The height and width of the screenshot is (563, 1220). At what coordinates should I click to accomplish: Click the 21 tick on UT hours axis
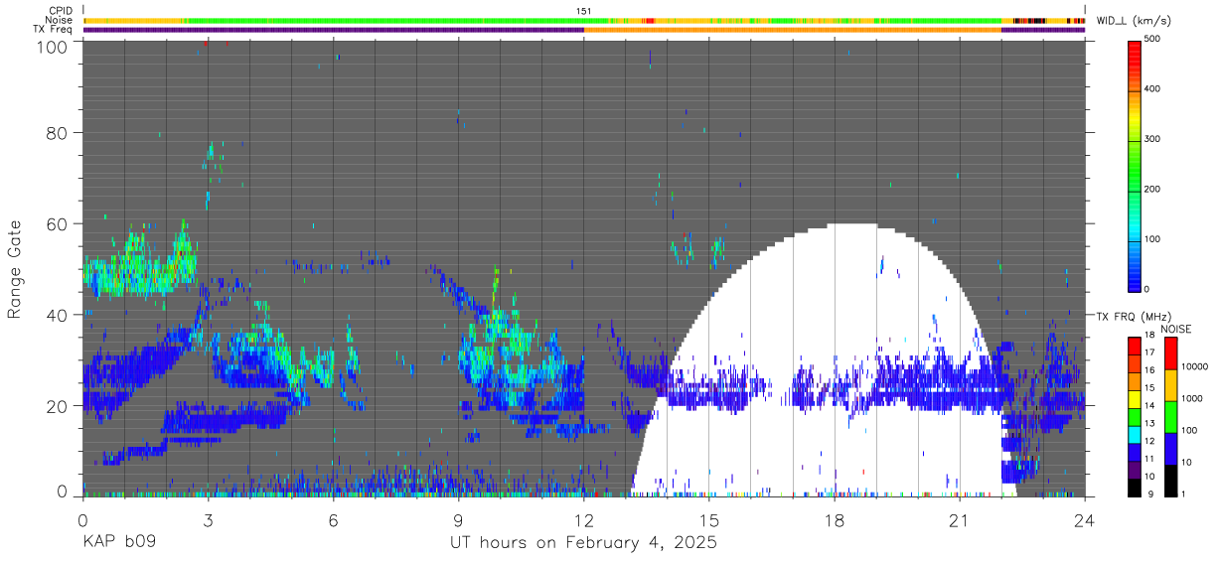click(960, 519)
